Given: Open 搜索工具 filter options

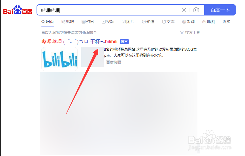Looking at the screenshot, I should [190, 32].
